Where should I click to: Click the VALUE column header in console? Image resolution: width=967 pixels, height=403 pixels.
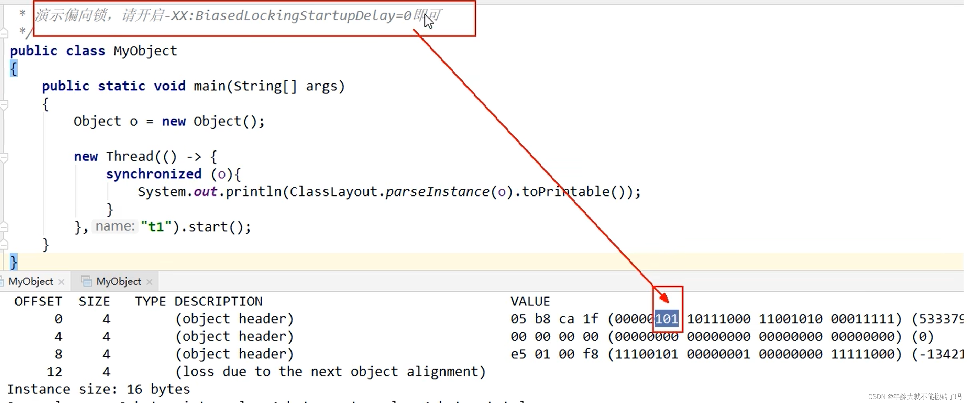(530, 301)
